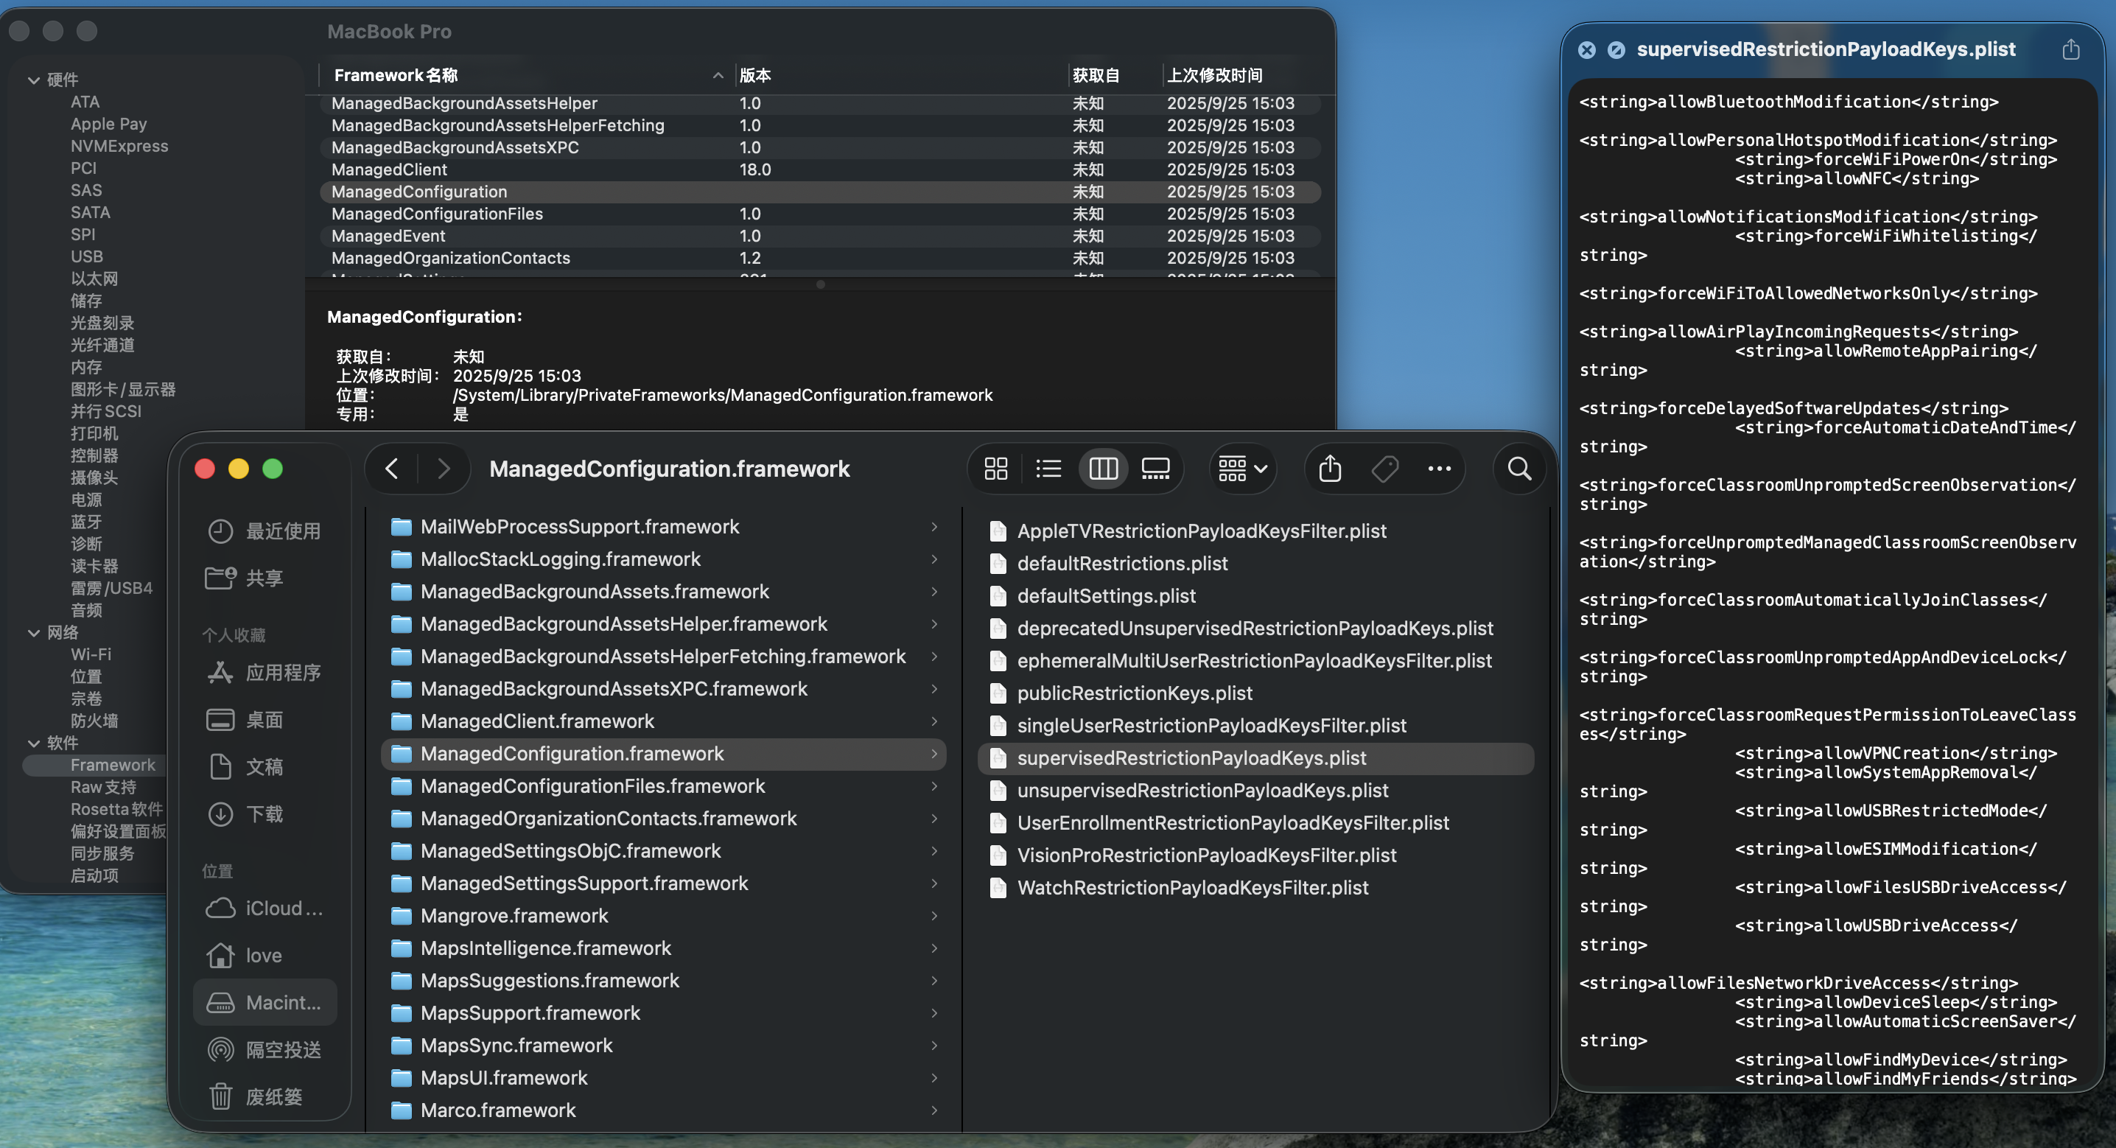Open the group-by dropdown in Finder toolbar

point(1242,469)
